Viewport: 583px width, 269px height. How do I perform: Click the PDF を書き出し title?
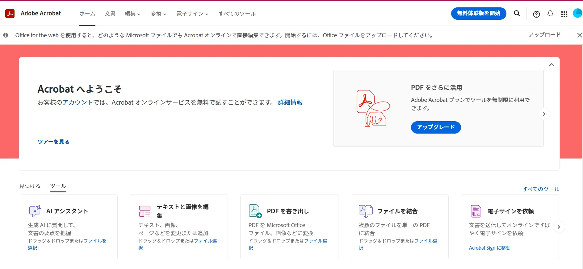click(x=288, y=211)
